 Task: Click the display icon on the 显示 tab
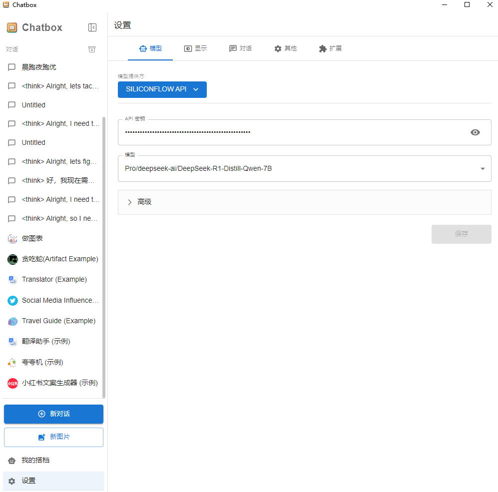tap(188, 48)
